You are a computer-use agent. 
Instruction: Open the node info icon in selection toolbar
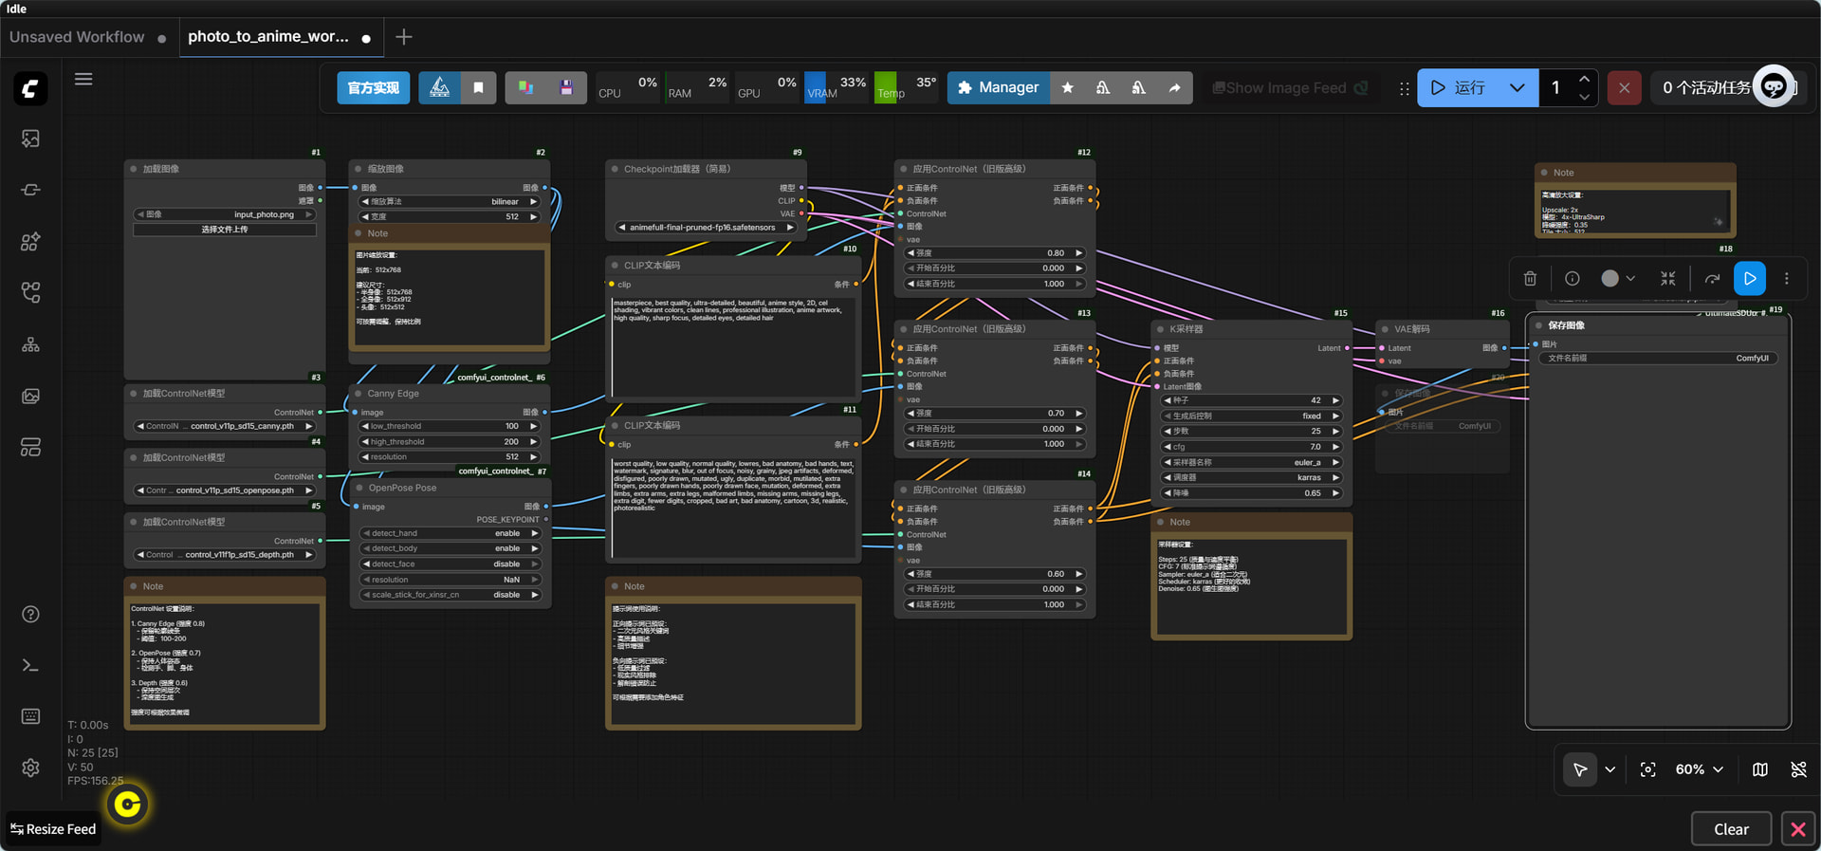[x=1572, y=279]
